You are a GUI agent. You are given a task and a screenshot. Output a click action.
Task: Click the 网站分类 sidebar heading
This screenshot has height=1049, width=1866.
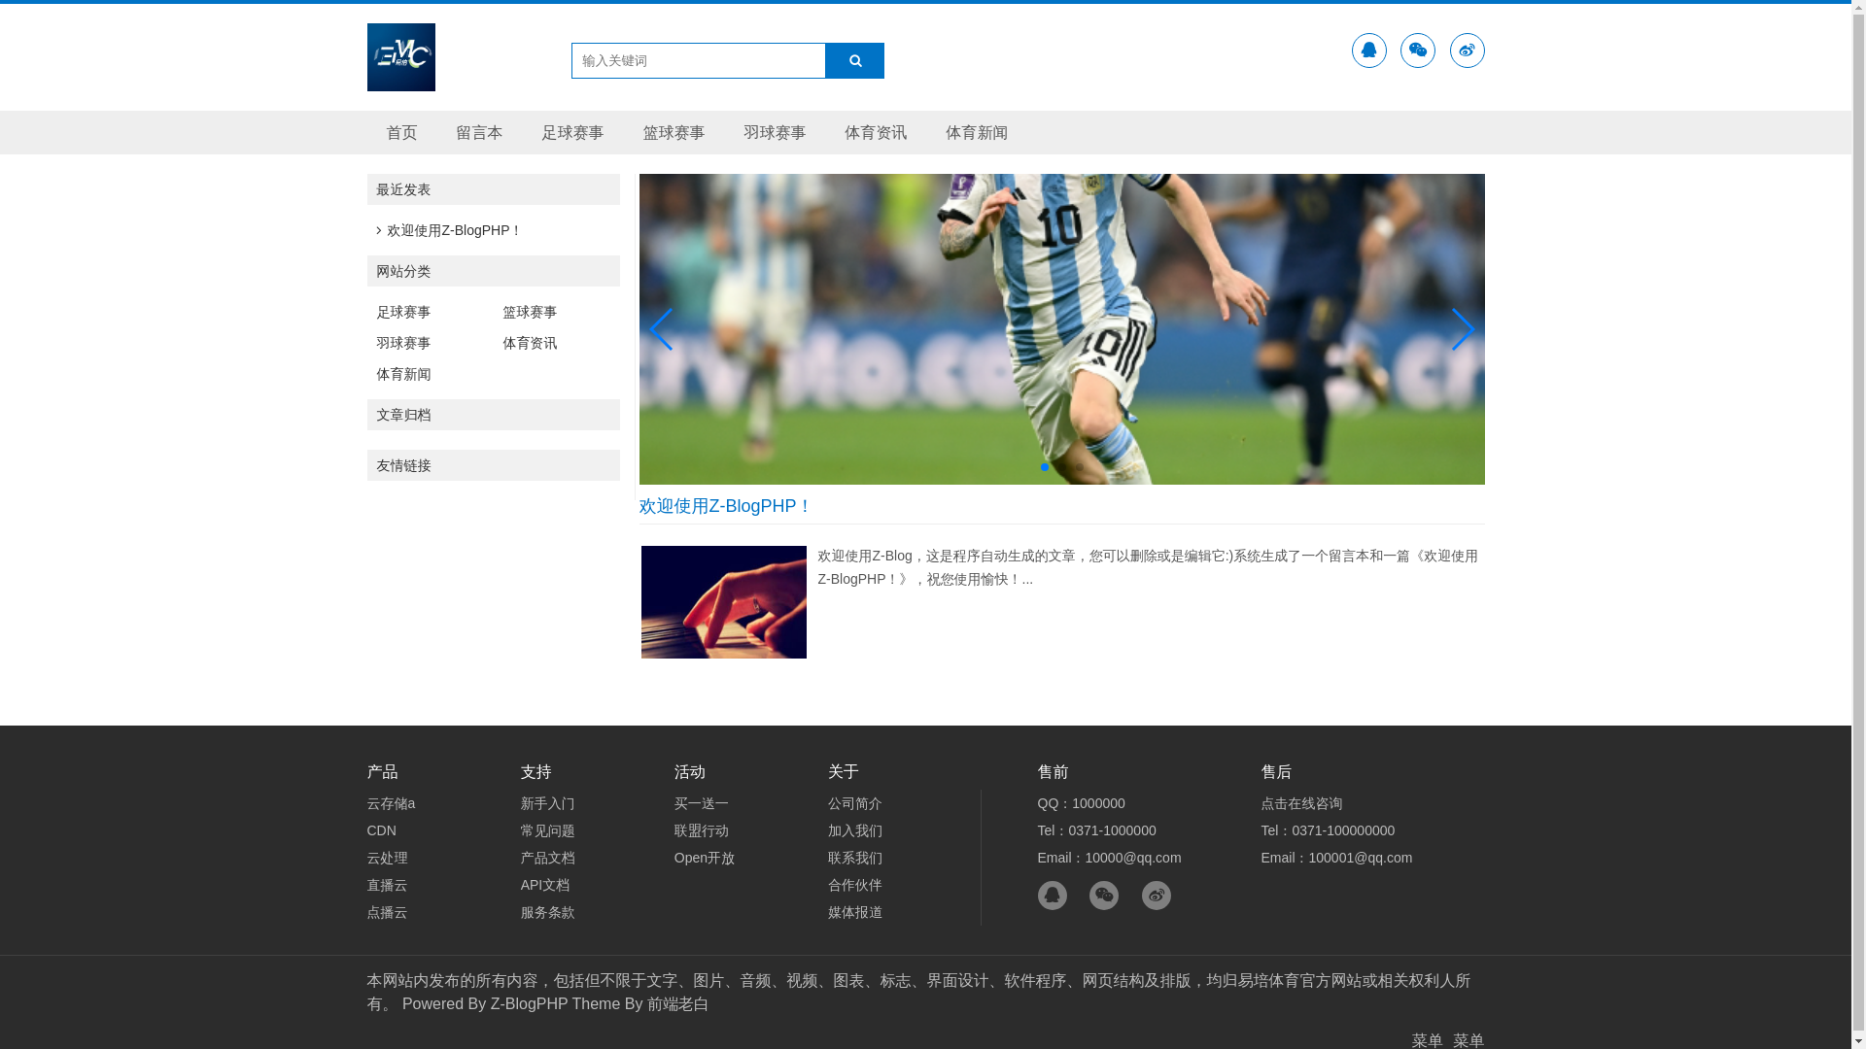(493, 271)
